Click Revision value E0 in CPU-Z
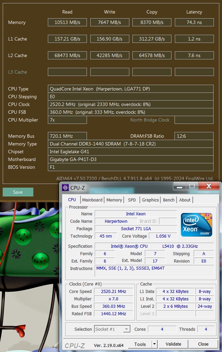Screen dimensions: 222x352 [203, 261]
